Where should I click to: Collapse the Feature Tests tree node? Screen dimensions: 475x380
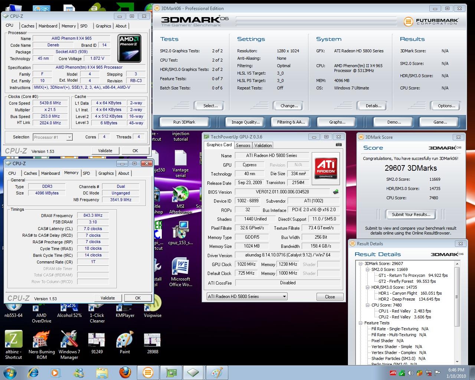coord(360,323)
